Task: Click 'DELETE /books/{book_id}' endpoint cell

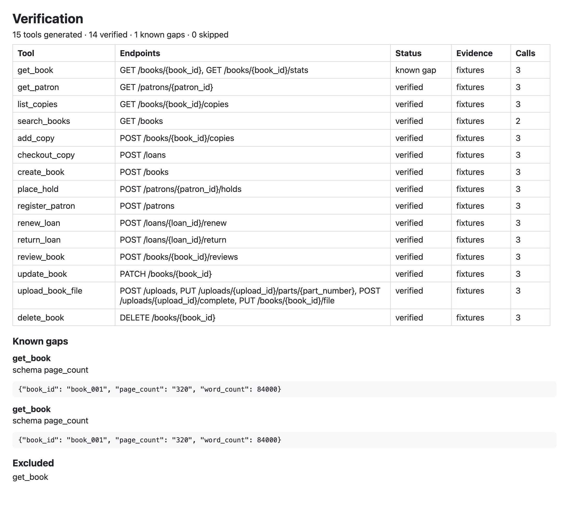Action: coord(253,318)
